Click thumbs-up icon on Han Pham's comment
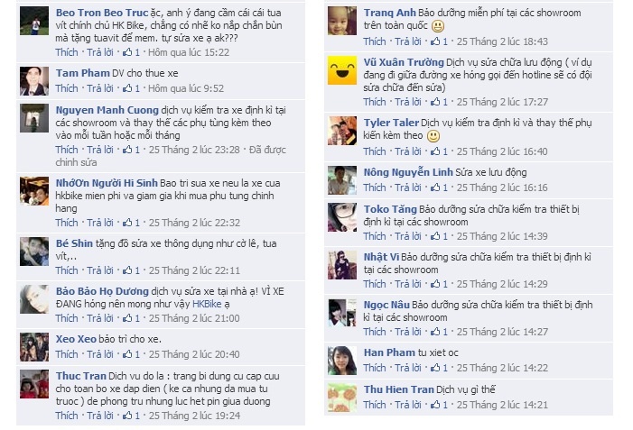This screenshot has height=430, width=633. pyautogui.click(x=435, y=368)
